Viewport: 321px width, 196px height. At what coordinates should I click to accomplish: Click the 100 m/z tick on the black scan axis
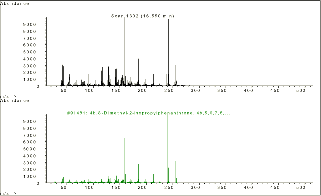pos(89,90)
